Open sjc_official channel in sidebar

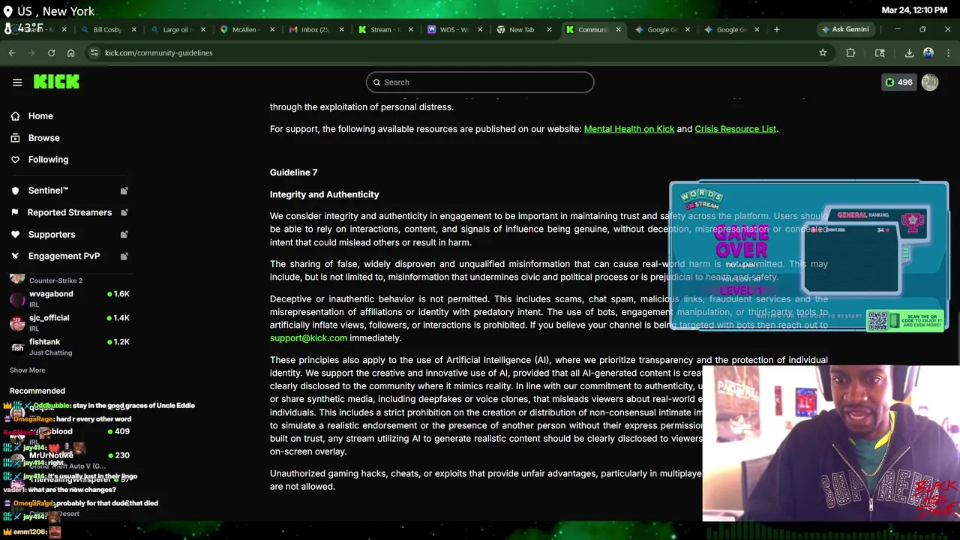point(68,323)
